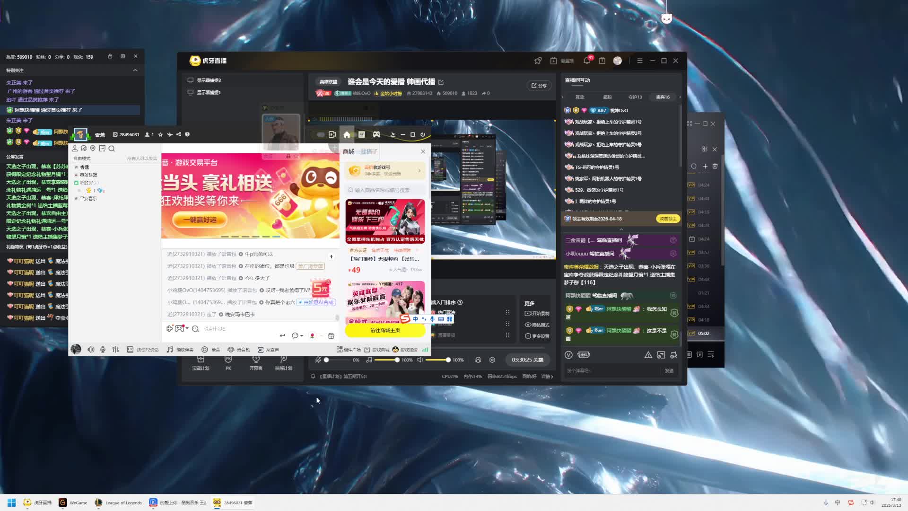Mute the YY speaker volume icon

pyautogui.click(x=91, y=350)
